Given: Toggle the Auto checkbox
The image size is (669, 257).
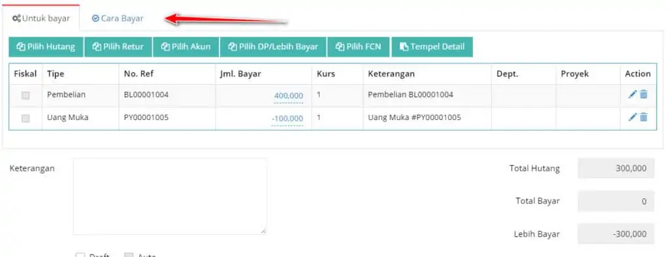Looking at the screenshot, I should (x=129, y=256).
